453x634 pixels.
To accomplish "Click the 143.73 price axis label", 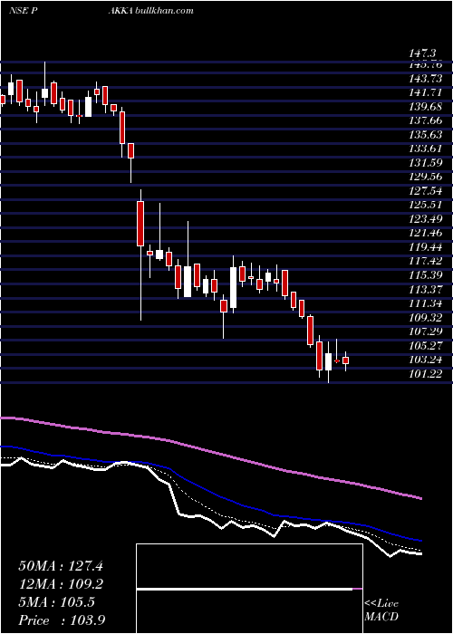I will pyautogui.click(x=425, y=78).
